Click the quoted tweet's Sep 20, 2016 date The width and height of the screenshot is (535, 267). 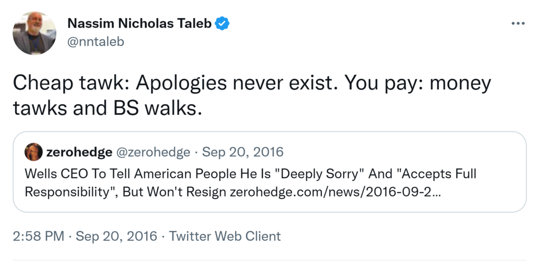point(243,152)
